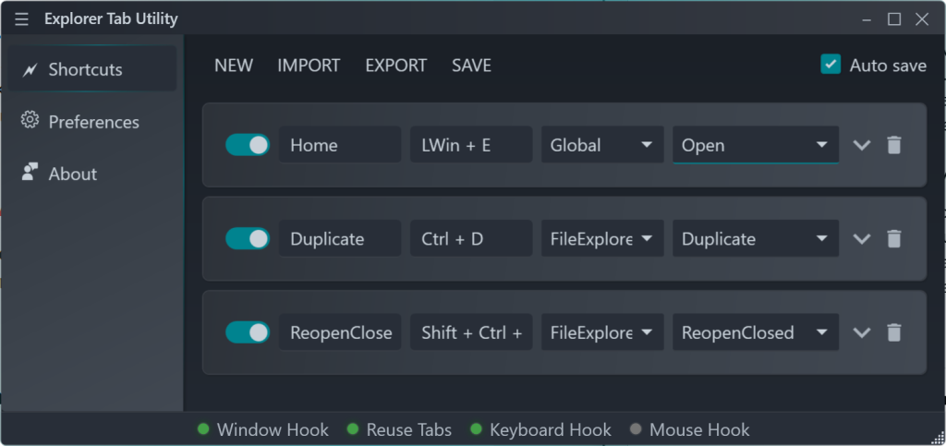Uncheck the Auto save checkbox

[831, 65]
